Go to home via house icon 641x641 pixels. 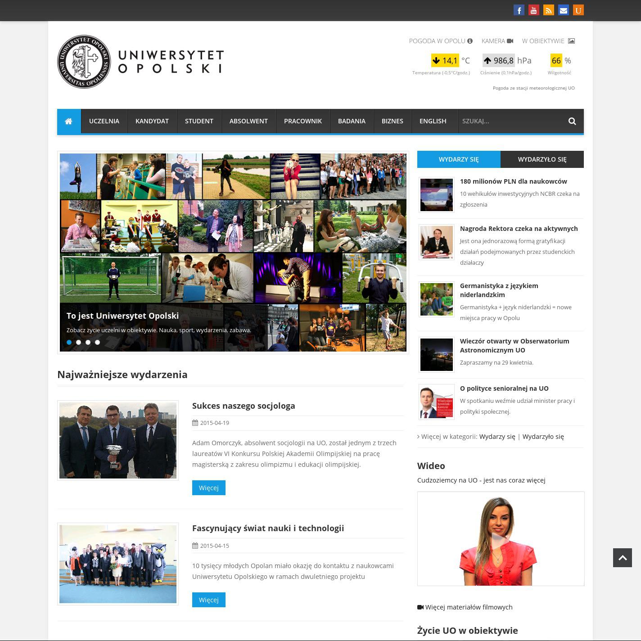[x=69, y=121]
